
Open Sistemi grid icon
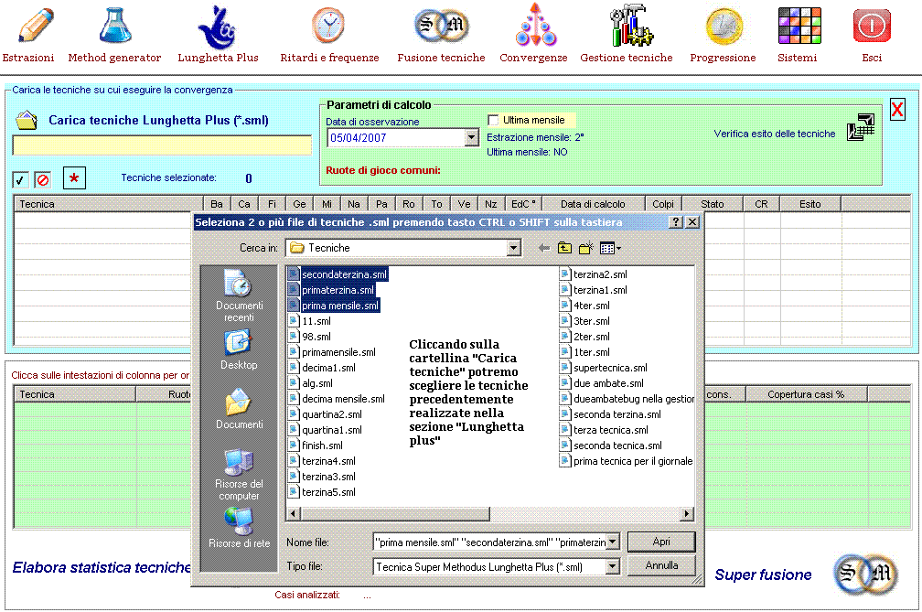point(799,26)
